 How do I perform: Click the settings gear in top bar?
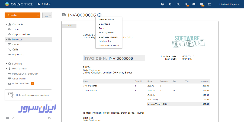(170, 4)
